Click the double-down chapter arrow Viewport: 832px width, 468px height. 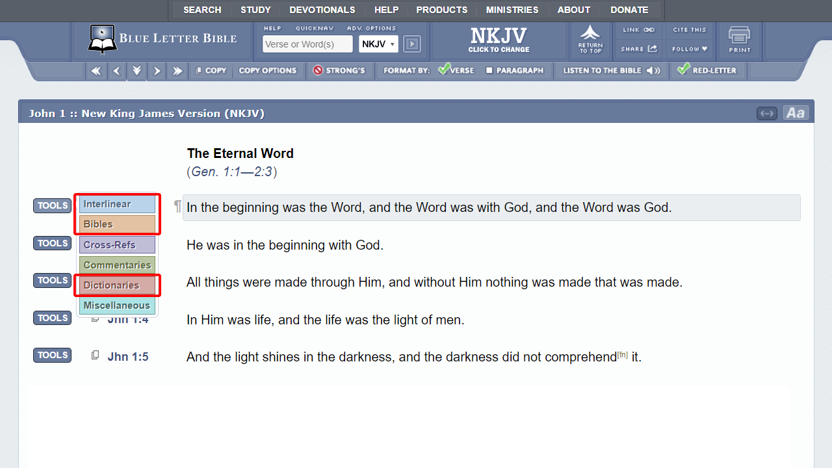(136, 71)
